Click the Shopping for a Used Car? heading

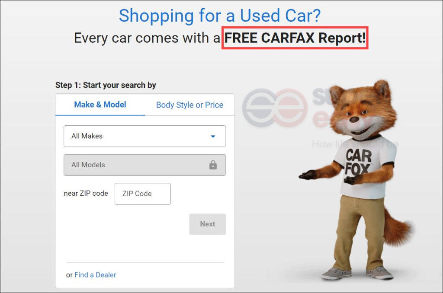click(220, 16)
